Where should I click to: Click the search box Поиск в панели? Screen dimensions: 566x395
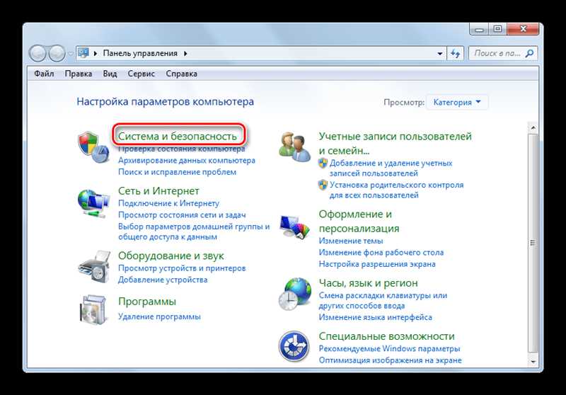[x=502, y=53]
